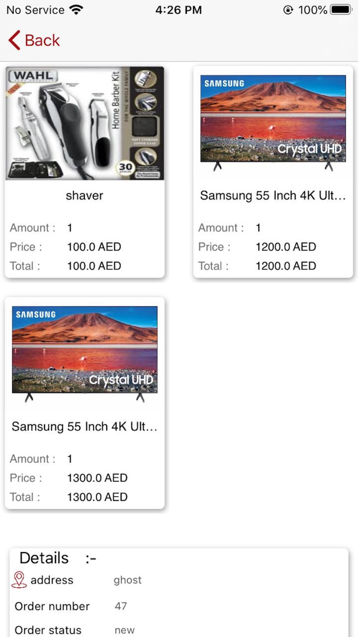
Task: Tap the Samsung 55 Inch title in the right card
Action: point(273,196)
